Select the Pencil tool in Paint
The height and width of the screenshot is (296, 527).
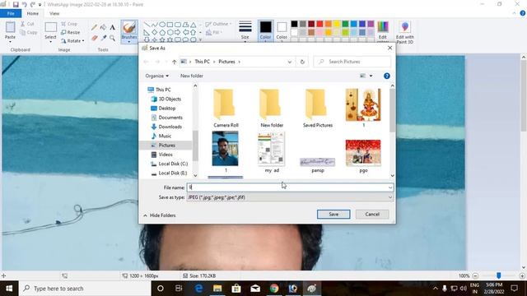point(95,27)
